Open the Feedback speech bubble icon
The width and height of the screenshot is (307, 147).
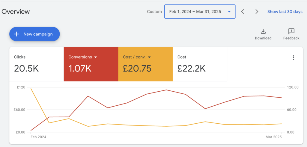click(291, 31)
